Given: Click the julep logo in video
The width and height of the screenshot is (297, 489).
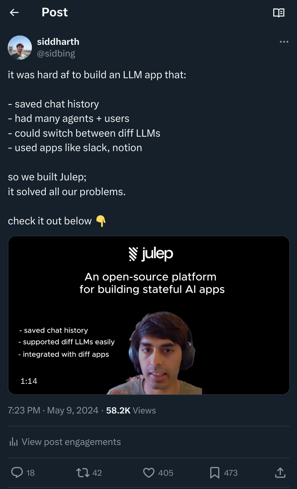Looking at the screenshot, I should pyautogui.click(x=151, y=254).
